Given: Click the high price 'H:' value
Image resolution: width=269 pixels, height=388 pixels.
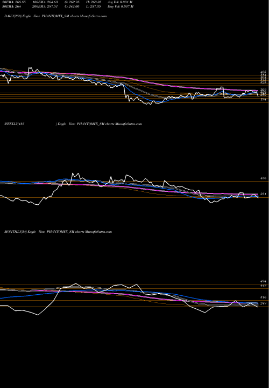Looking at the screenshot, I should coord(94,2).
